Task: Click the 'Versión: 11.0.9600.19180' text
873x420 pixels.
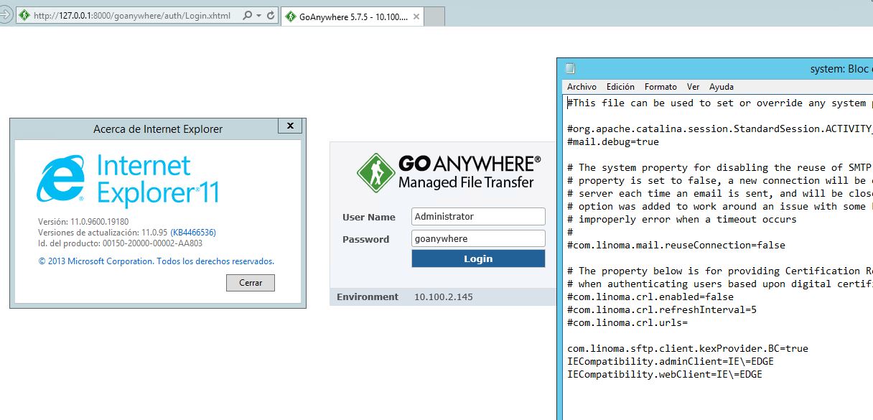Action: click(83, 222)
